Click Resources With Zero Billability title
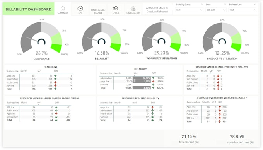 click(140, 98)
